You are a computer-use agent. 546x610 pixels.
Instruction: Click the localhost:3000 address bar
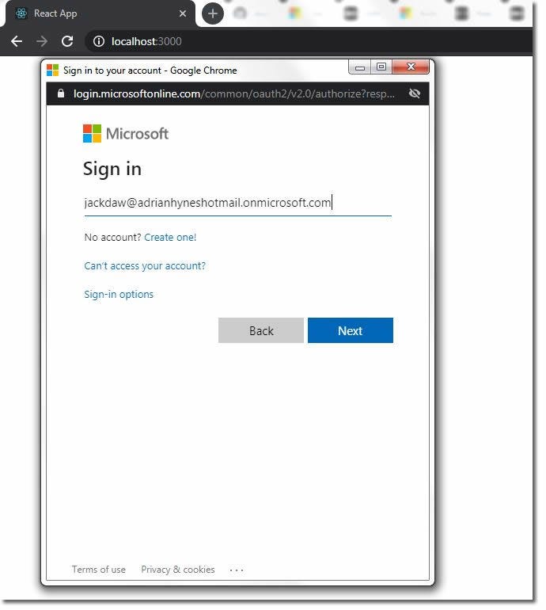(146, 41)
